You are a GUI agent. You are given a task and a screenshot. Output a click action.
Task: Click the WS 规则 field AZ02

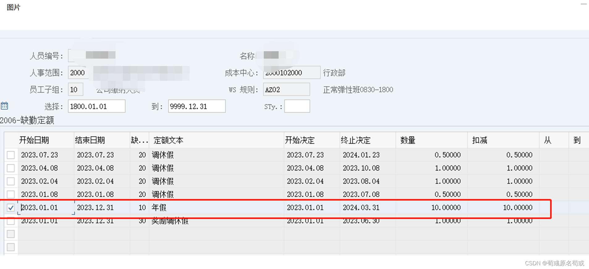click(x=286, y=89)
